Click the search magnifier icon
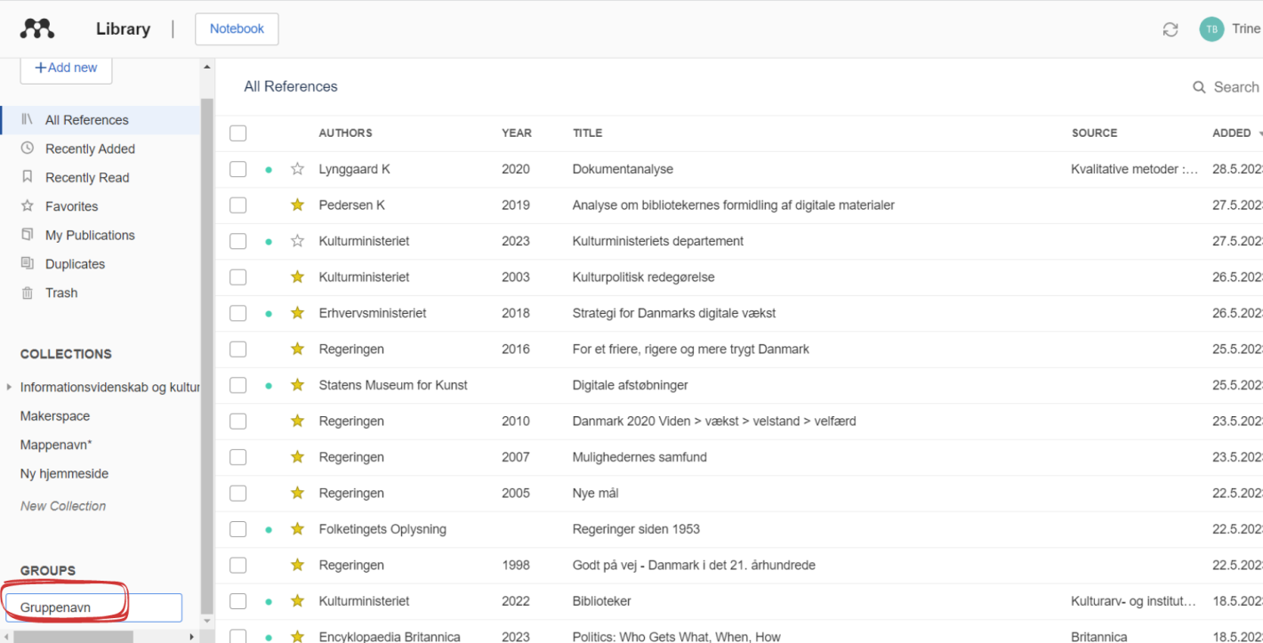The image size is (1263, 643). click(1199, 87)
